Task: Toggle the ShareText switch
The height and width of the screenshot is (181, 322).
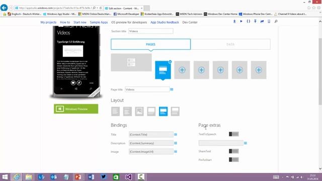Action: 234,151
